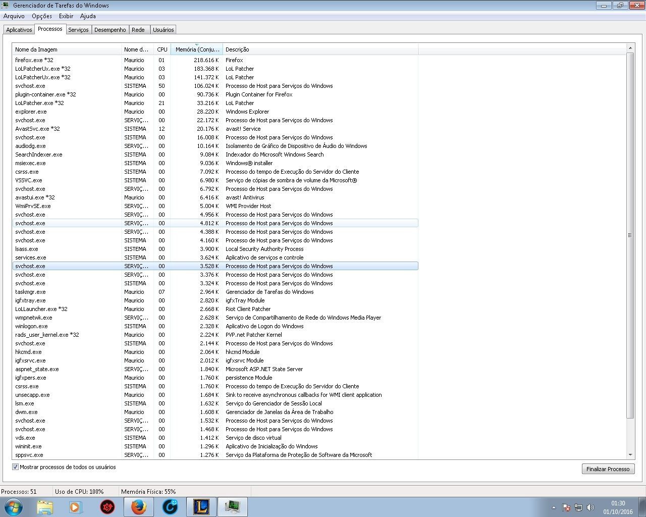The height and width of the screenshot is (517, 646).
Task: Open network status icon in tray
Action: 578,507
